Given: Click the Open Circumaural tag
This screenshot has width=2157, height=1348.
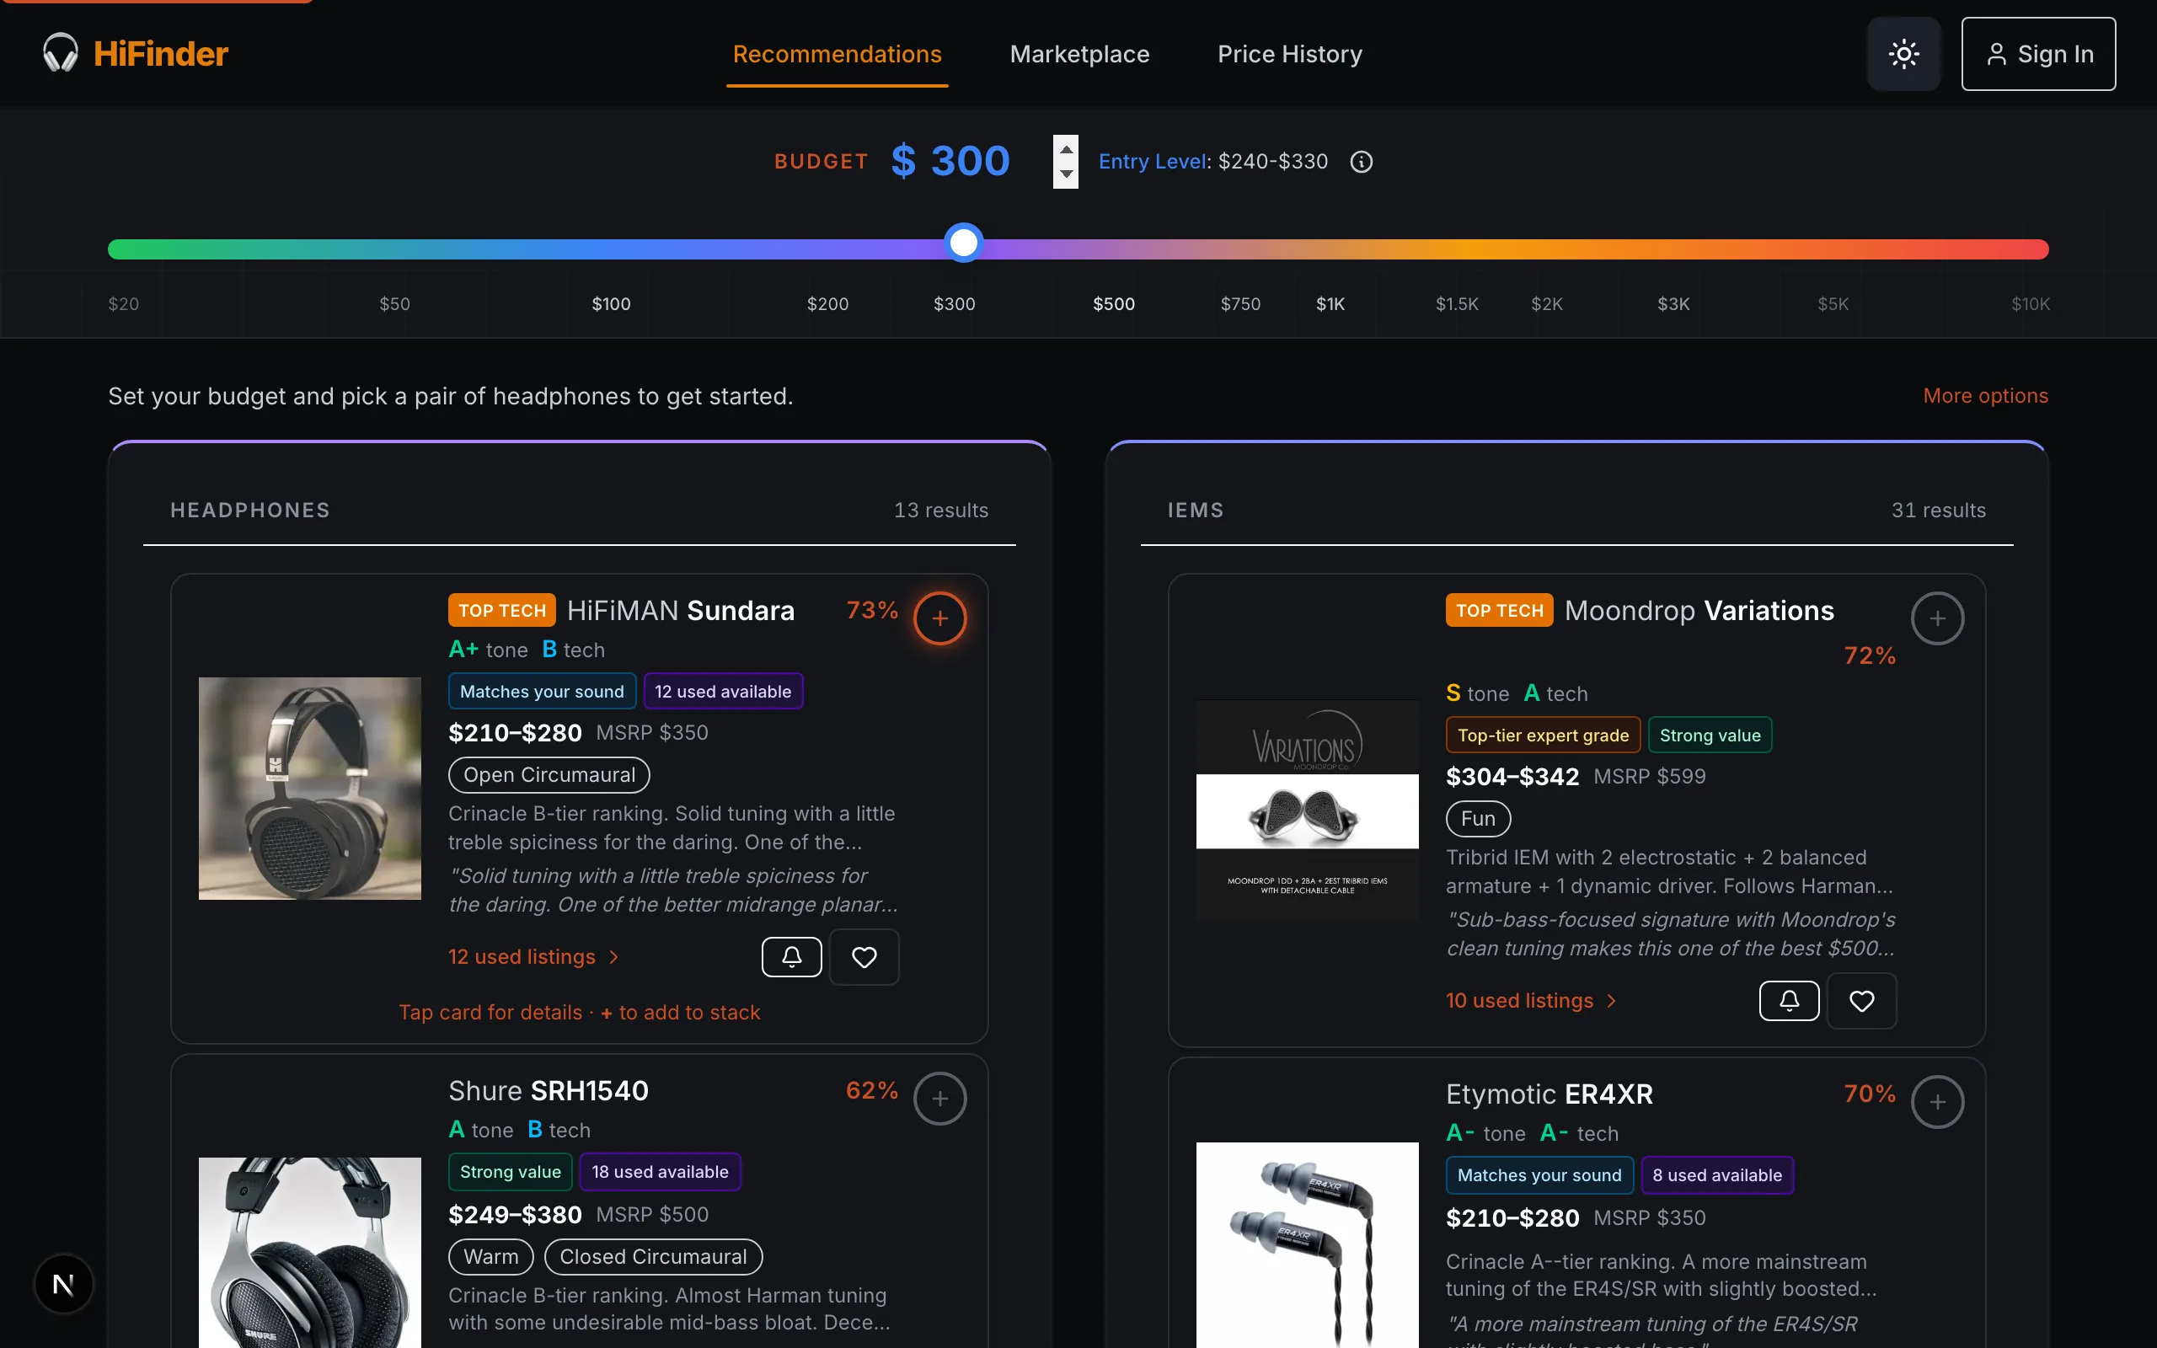Looking at the screenshot, I should 549,775.
